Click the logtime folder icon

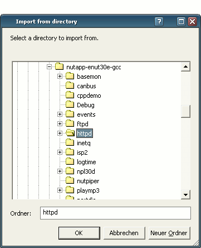coord(70,161)
